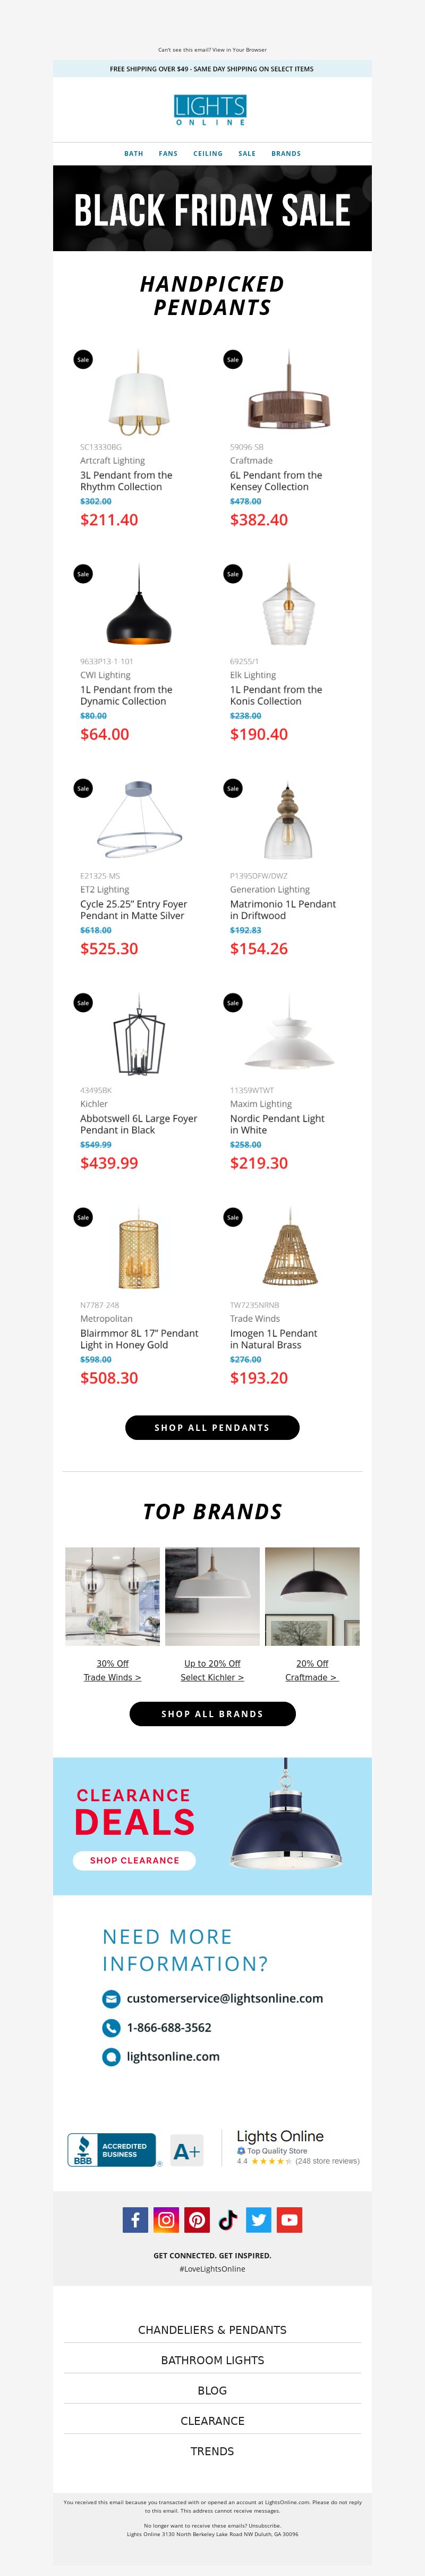The width and height of the screenshot is (425, 2576).
Task: Open the CEILING navigation item
Action: coord(208,154)
